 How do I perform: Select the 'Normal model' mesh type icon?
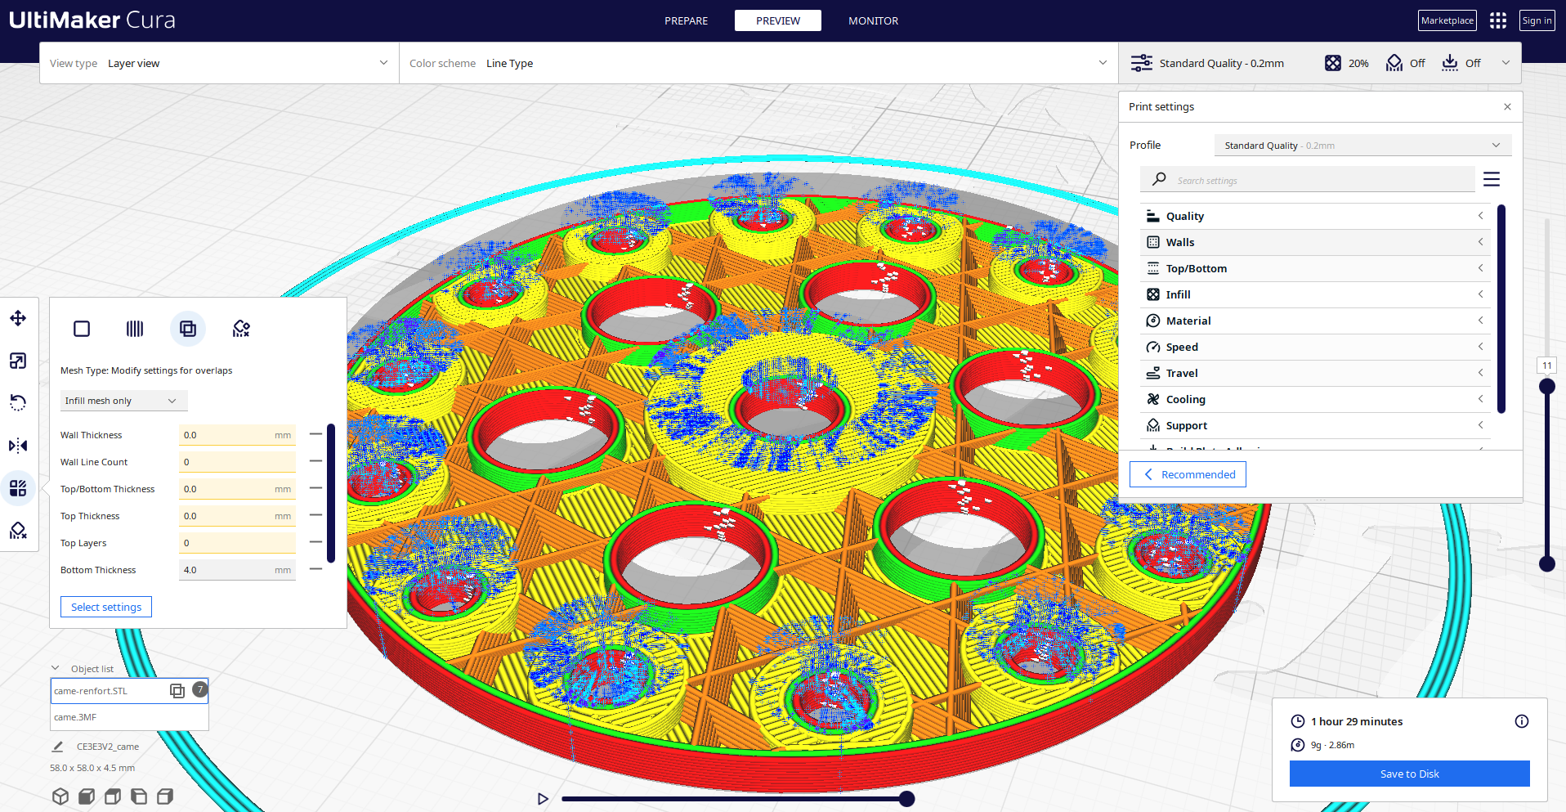click(x=81, y=328)
